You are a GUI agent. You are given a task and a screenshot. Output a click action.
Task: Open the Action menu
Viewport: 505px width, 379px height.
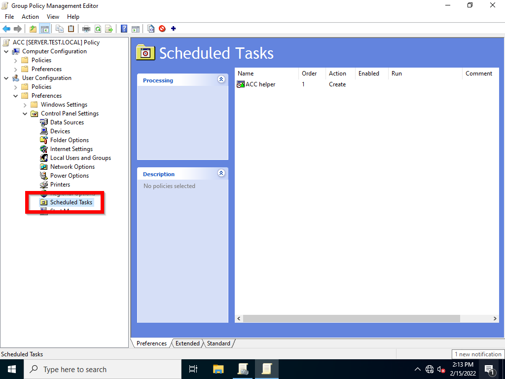coord(30,17)
